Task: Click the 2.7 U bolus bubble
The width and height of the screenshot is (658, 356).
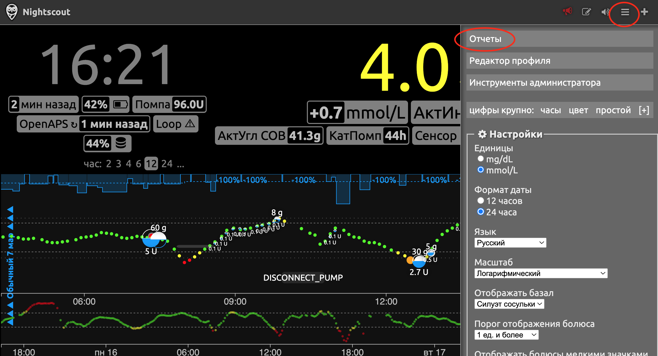Action: (x=419, y=262)
